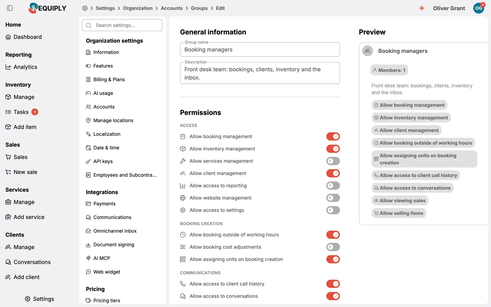Click the Billing & Plans receipt icon
This screenshot has width=491, height=307.
click(x=88, y=80)
